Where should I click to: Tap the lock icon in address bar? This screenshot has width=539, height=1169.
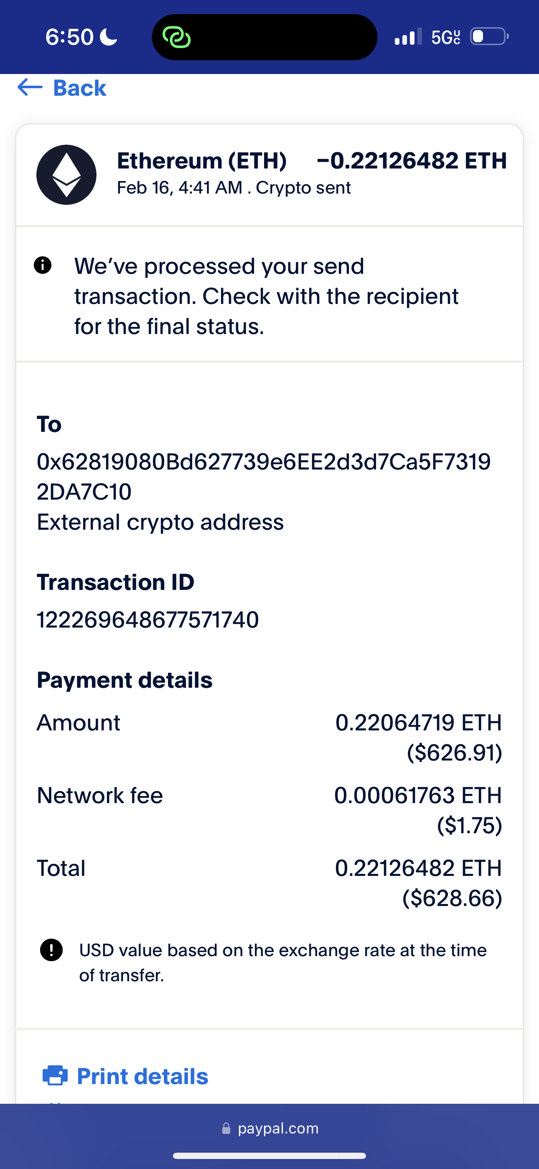click(x=226, y=1128)
